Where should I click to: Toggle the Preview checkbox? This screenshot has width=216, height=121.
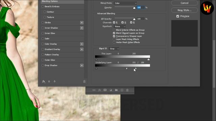tap(178, 16)
